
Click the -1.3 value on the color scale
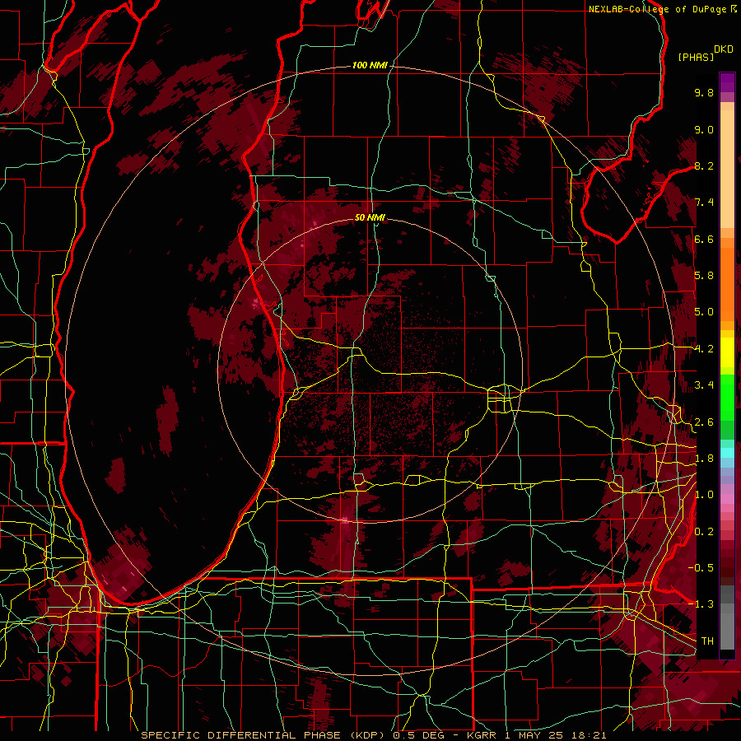pyautogui.click(x=701, y=604)
